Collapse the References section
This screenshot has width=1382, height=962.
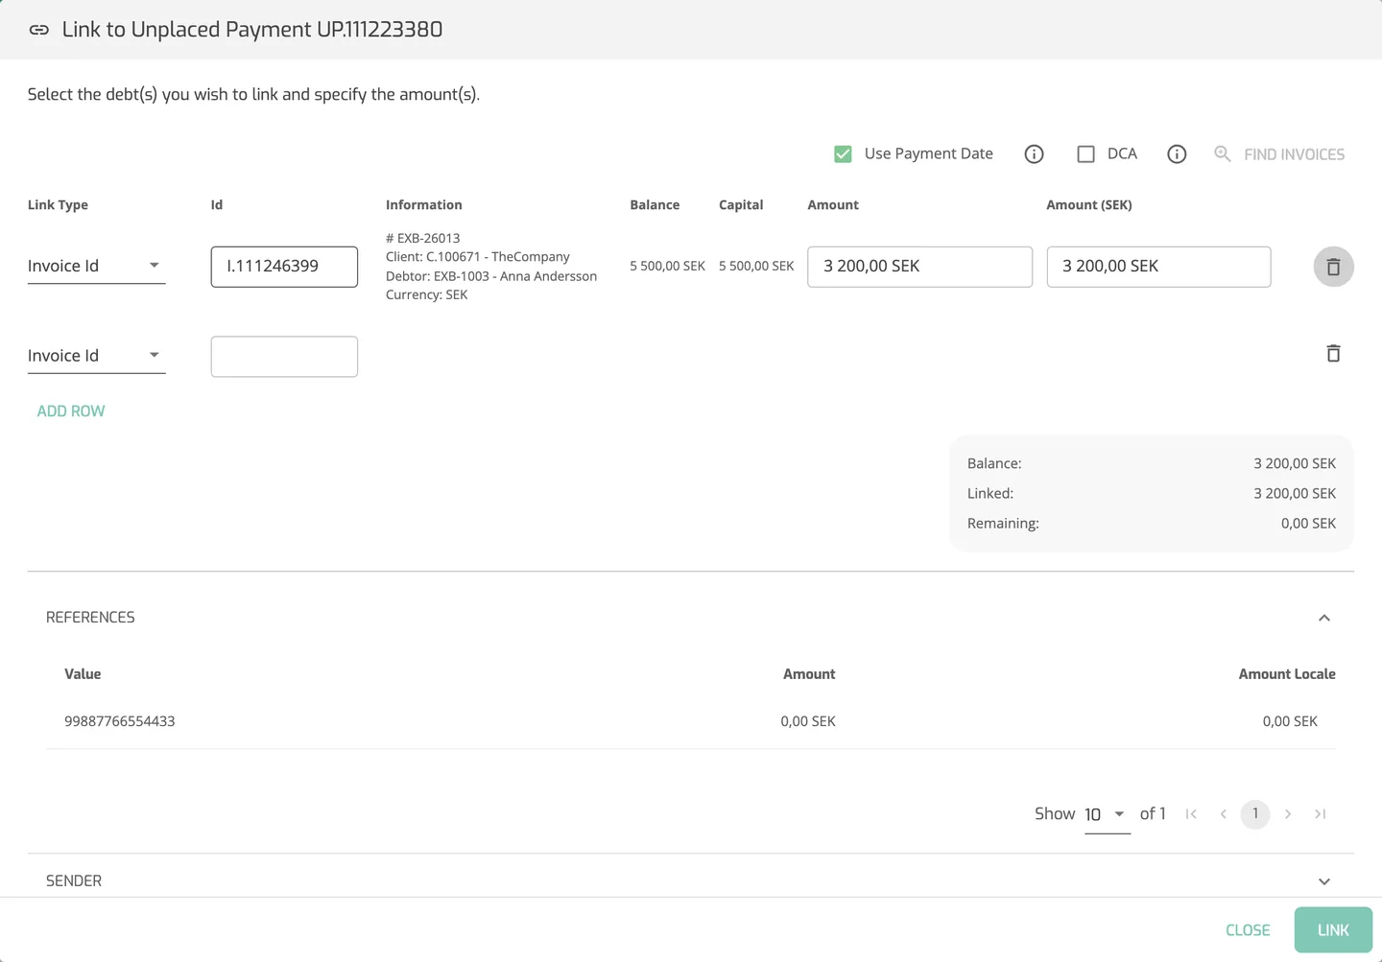1324,618
